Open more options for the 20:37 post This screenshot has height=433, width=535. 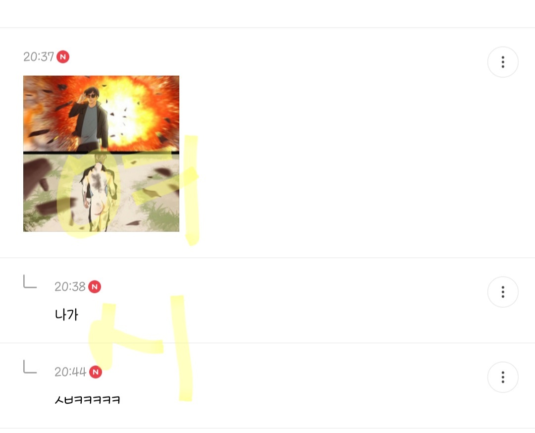[x=503, y=62]
